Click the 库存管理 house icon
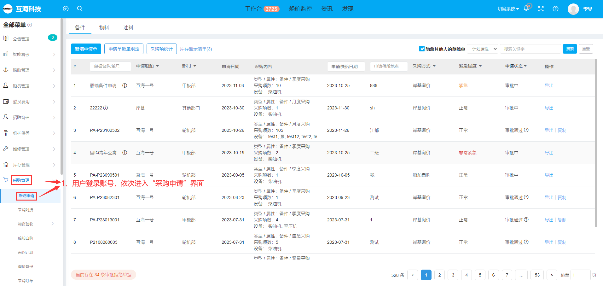This screenshot has width=603, height=286. 6,164
